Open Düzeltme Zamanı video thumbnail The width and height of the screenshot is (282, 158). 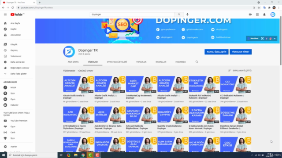click(x=236, y=115)
